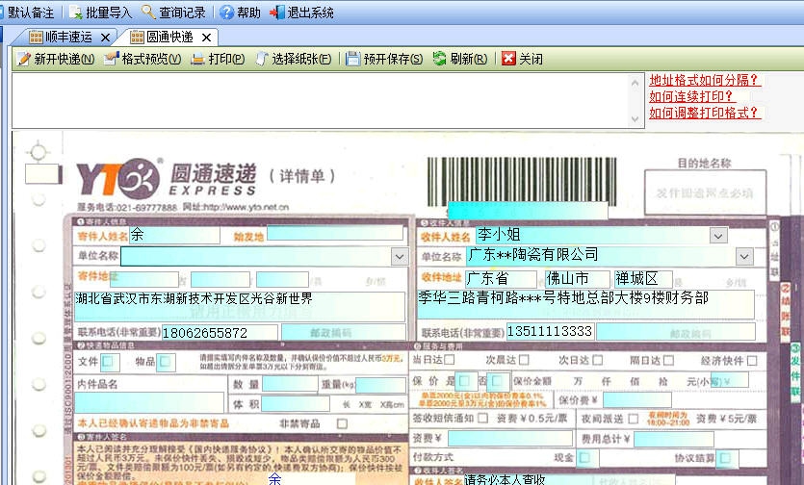This screenshot has height=485, width=804.
Task: Click the 格式预览 icon
Action: coord(112,59)
